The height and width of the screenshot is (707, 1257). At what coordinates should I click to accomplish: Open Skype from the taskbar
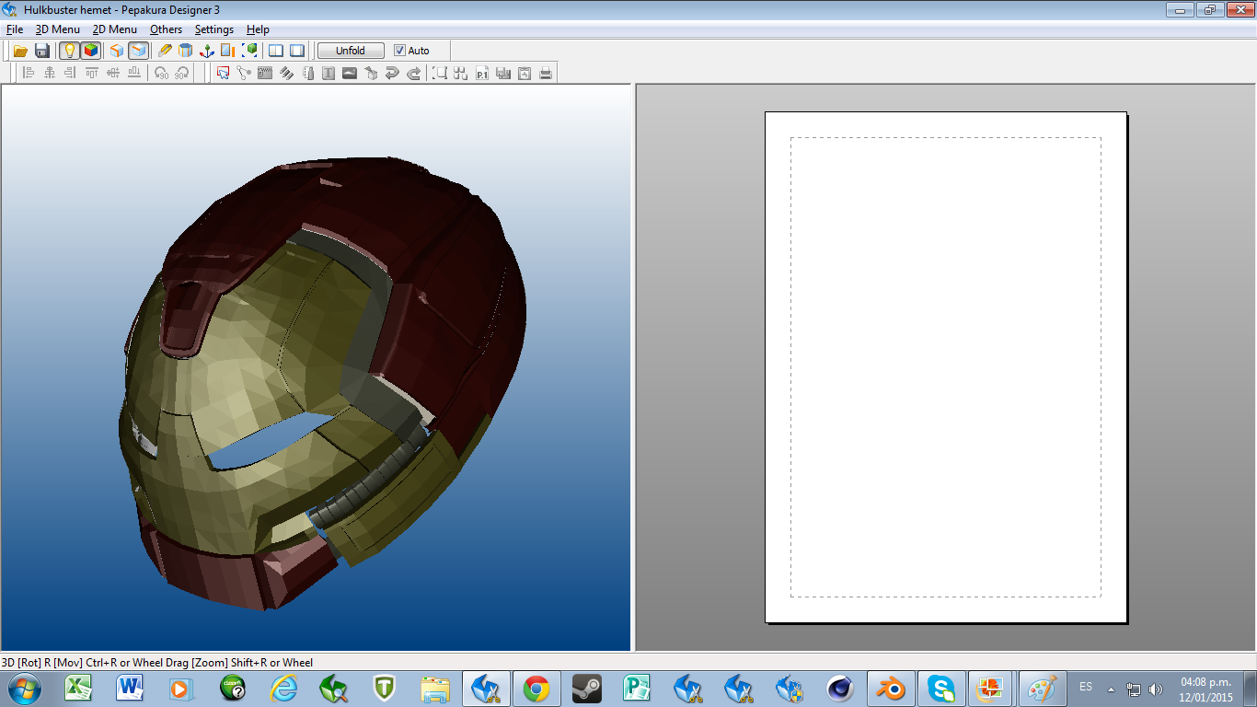click(x=940, y=689)
